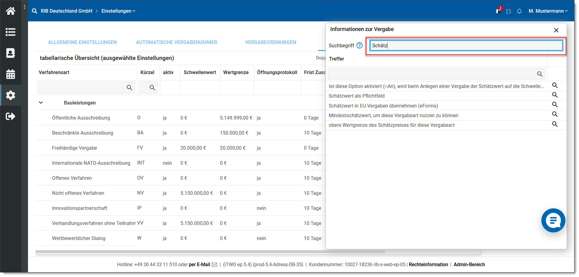The height and width of the screenshot is (277, 579).
Task: Click the vertical three-dot menu icon
Action: point(24,7)
